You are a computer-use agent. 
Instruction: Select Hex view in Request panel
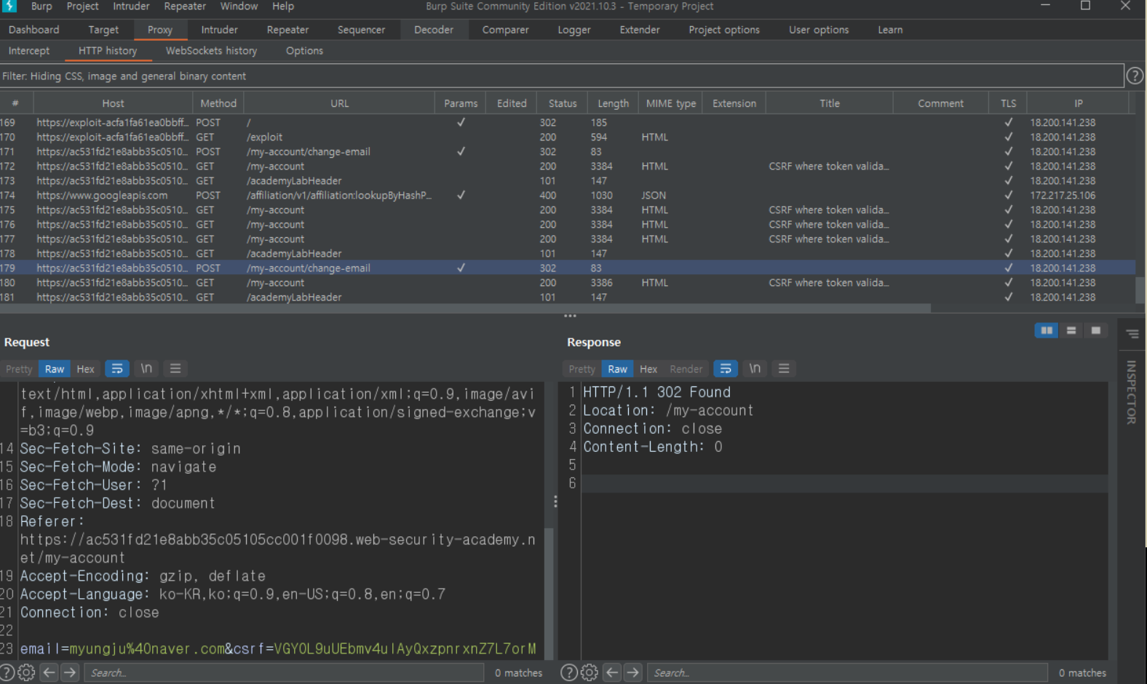[x=86, y=369]
